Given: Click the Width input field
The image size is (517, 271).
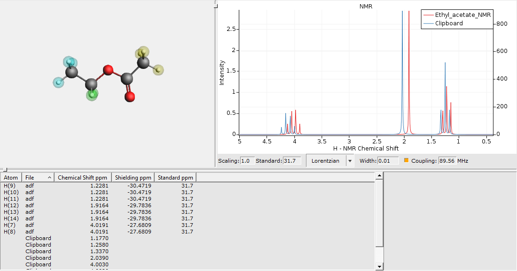Looking at the screenshot, I should tap(388, 161).
